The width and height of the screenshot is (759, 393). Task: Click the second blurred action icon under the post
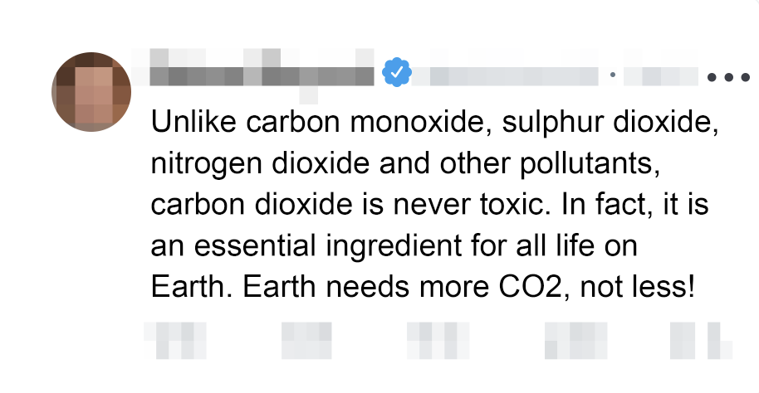pyautogui.click(x=306, y=340)
